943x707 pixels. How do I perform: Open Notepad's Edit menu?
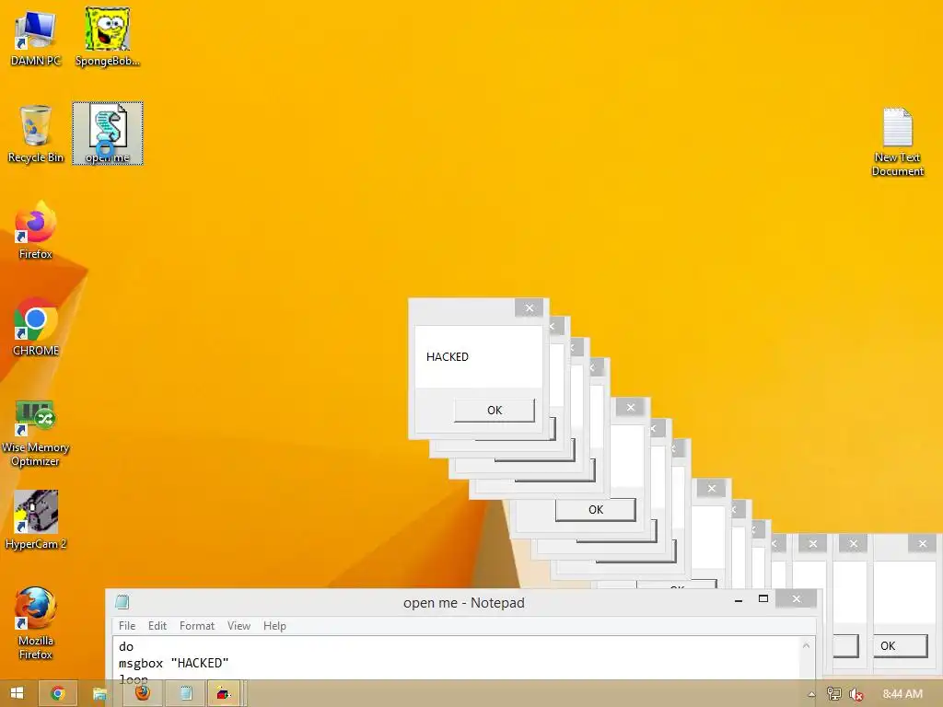pyautogui.click(x=157, y=626)
